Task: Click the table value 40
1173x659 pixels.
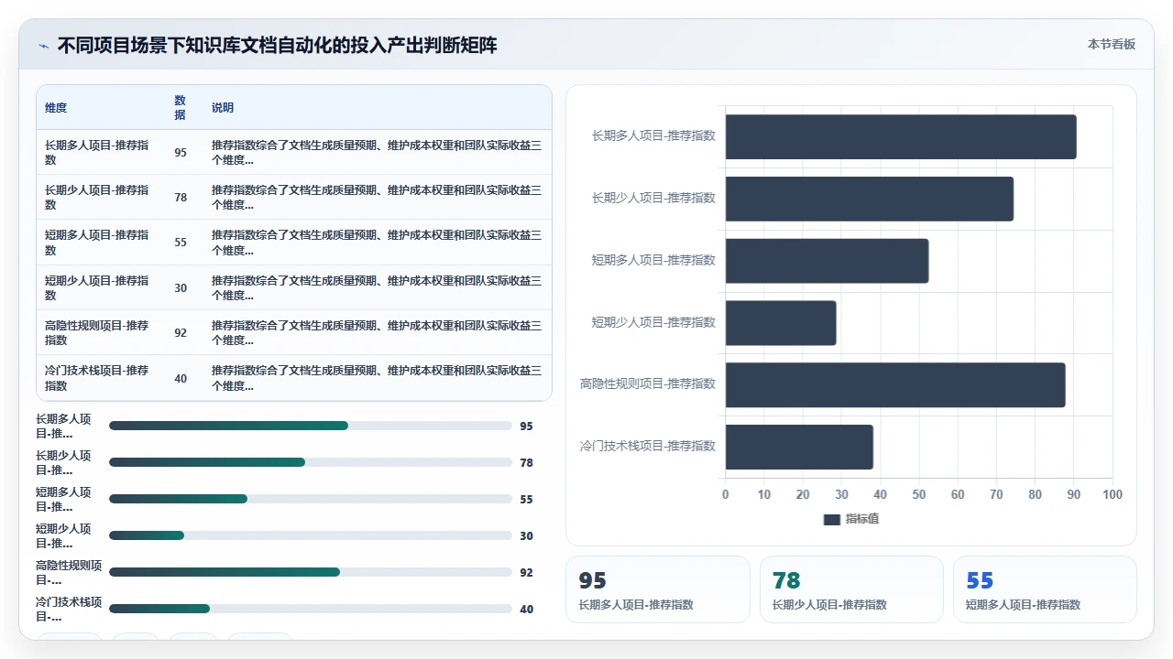Action: point(181,378)
